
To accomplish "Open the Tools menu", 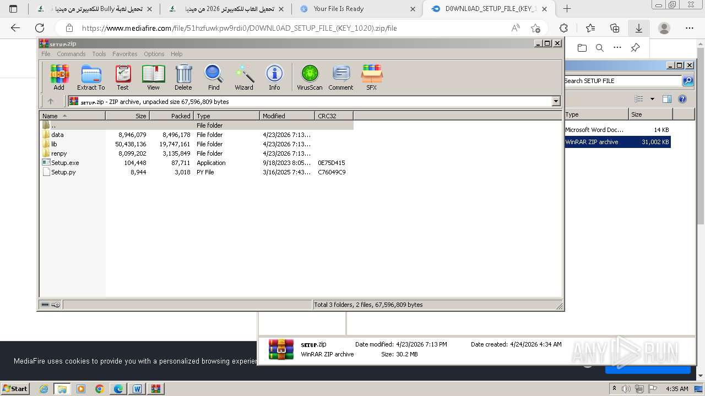I will click(x=99, y=54).
